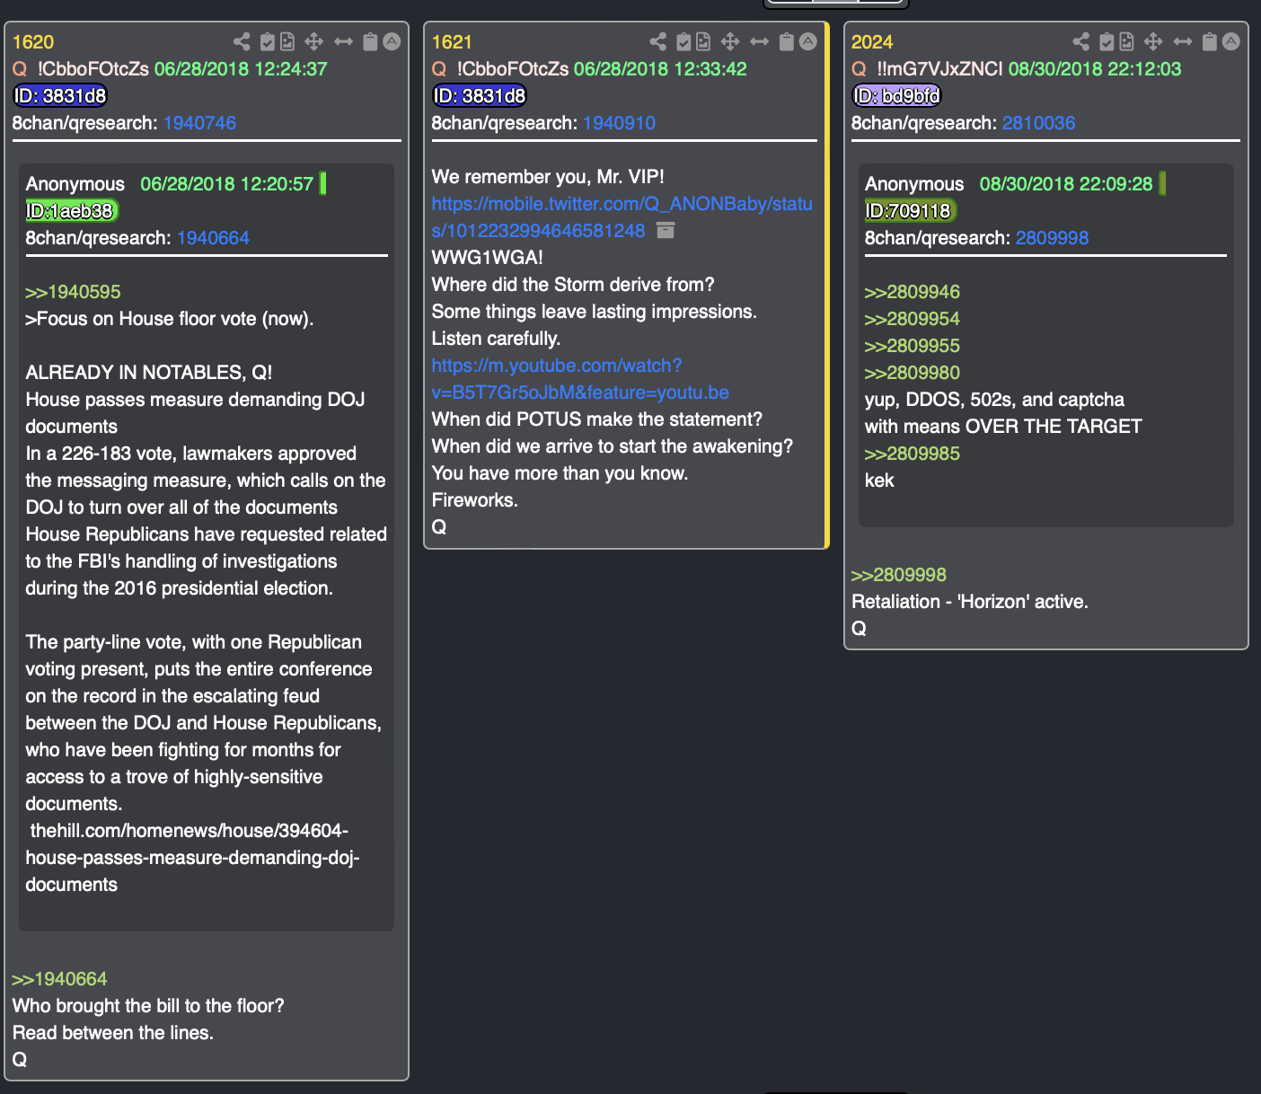Click timestamp 08/30/2018 22:12:03
The height and width of the screenshot is (1094, 1261).
click(x=1095, y=69)
